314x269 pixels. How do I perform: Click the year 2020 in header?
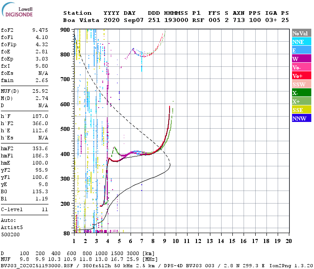112,20
